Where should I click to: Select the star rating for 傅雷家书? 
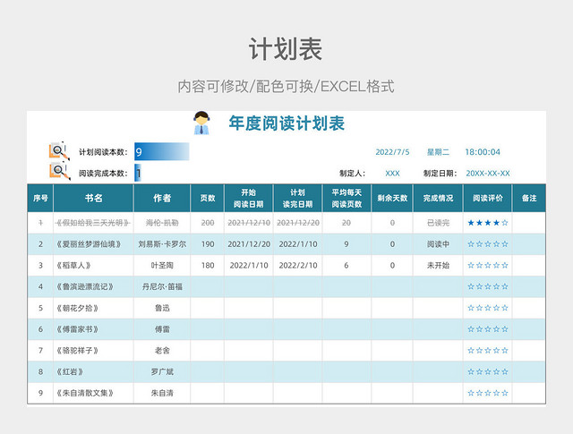pyautogui.click(x=487, y=329)
